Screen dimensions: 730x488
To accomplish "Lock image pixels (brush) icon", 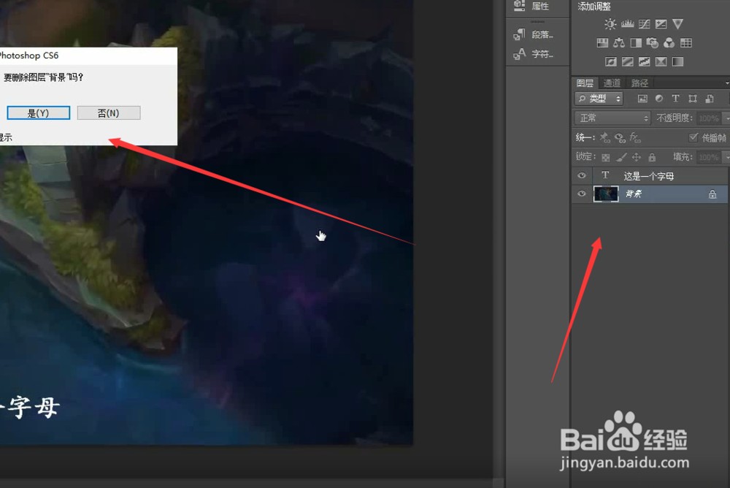I will (x=621, y=158).
